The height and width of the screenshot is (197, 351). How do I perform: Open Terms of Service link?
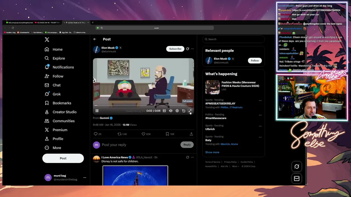pyautogui.click(x=213, y=162)
